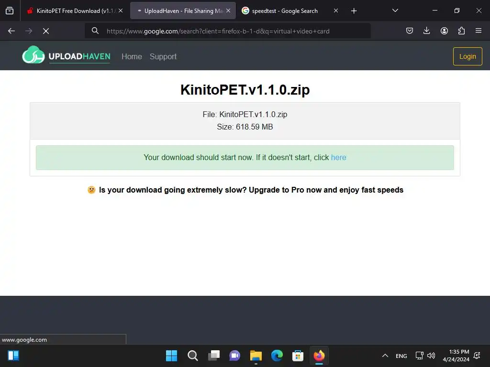Expand the list all tabs dropdown
490x367 pixels.
pos(395,11)
